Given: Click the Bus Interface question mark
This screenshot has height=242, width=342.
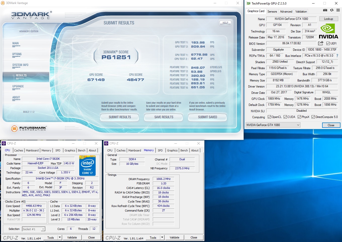Looking at the screenshot, I should tap(337, 56).
